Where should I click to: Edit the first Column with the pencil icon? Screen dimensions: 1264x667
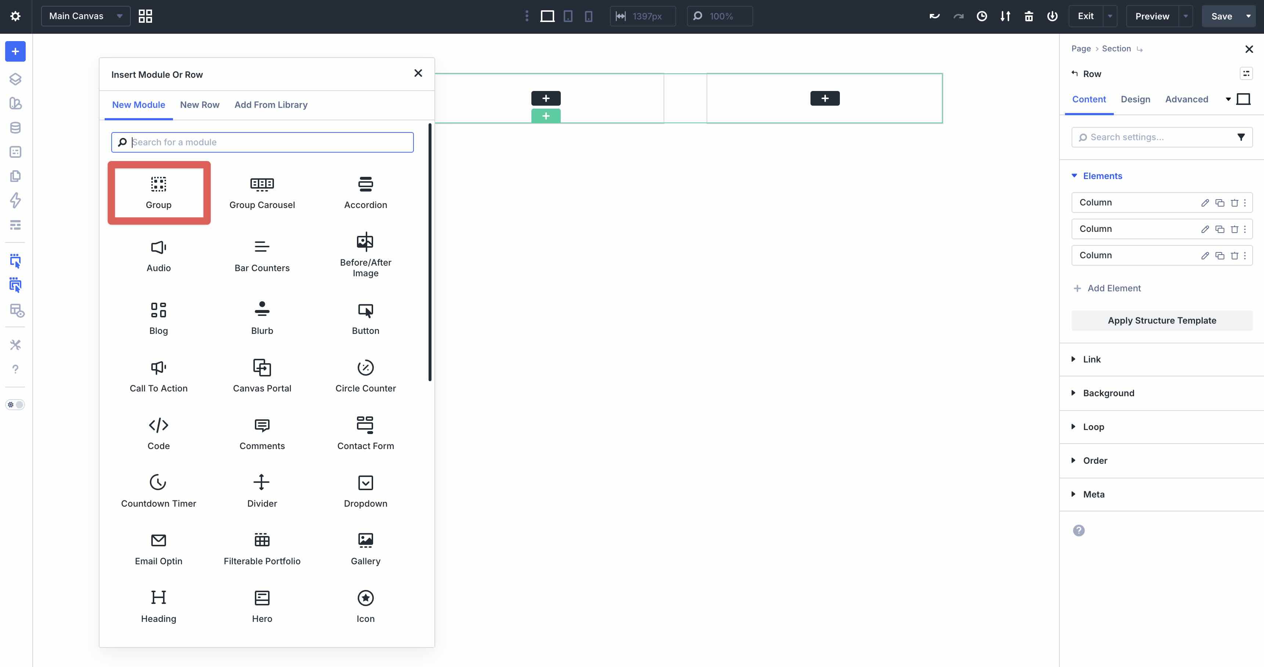coord(1205,202)
